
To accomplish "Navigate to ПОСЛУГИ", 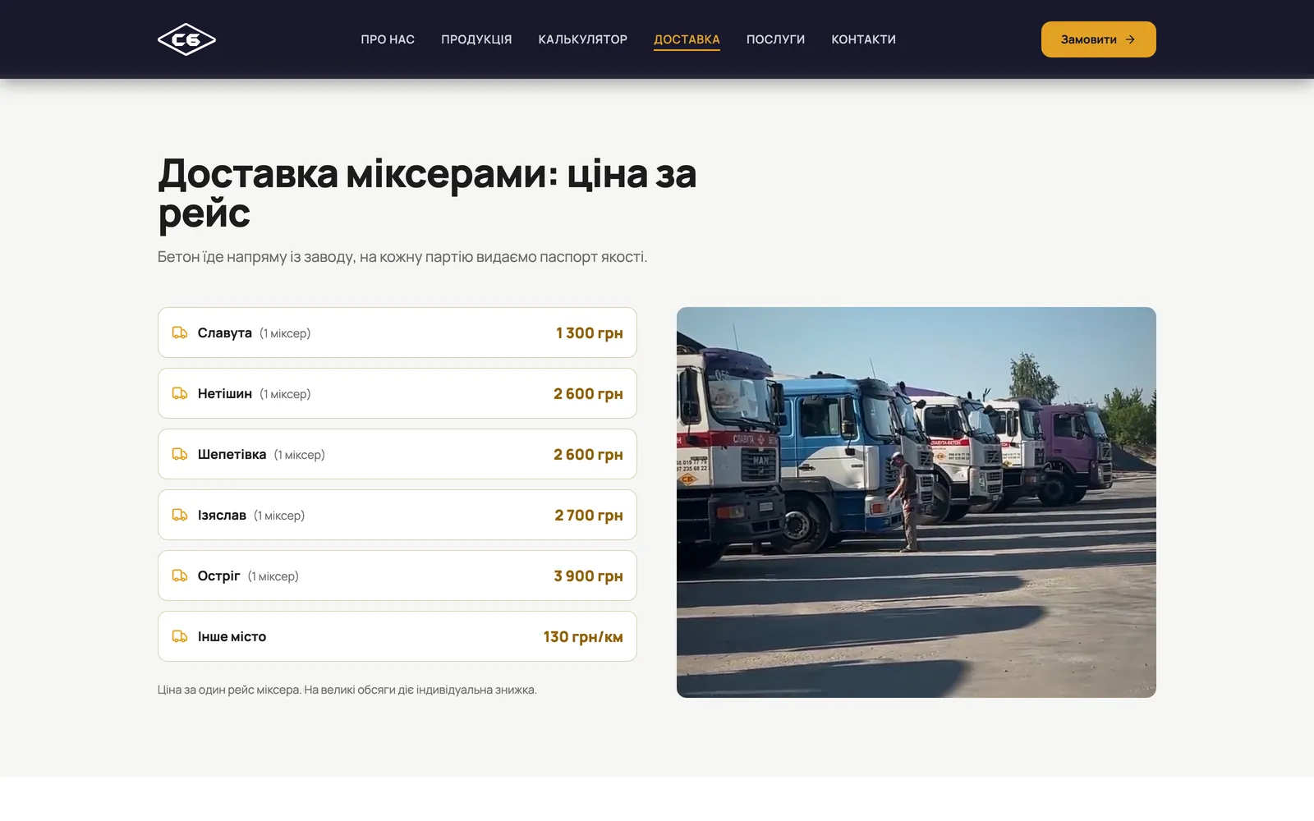I will (775, 39).
